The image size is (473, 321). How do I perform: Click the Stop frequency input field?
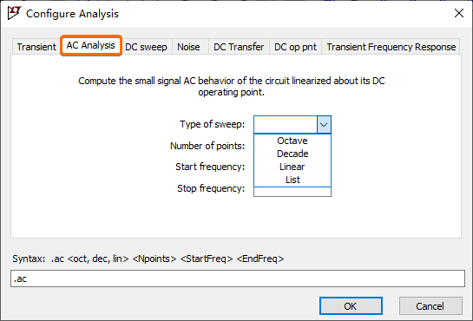292,192
